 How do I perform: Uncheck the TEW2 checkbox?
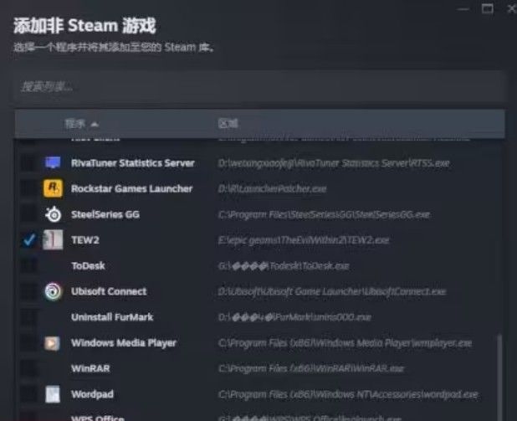[x=29, y=240]
